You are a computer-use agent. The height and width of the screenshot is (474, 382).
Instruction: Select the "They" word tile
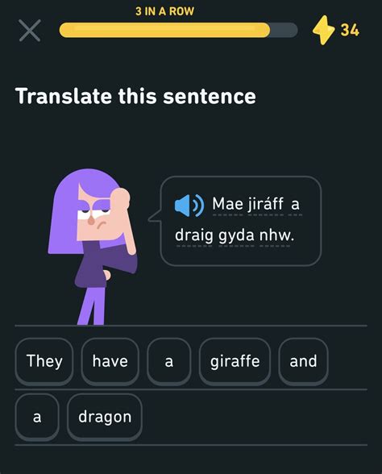pos(44,361)
